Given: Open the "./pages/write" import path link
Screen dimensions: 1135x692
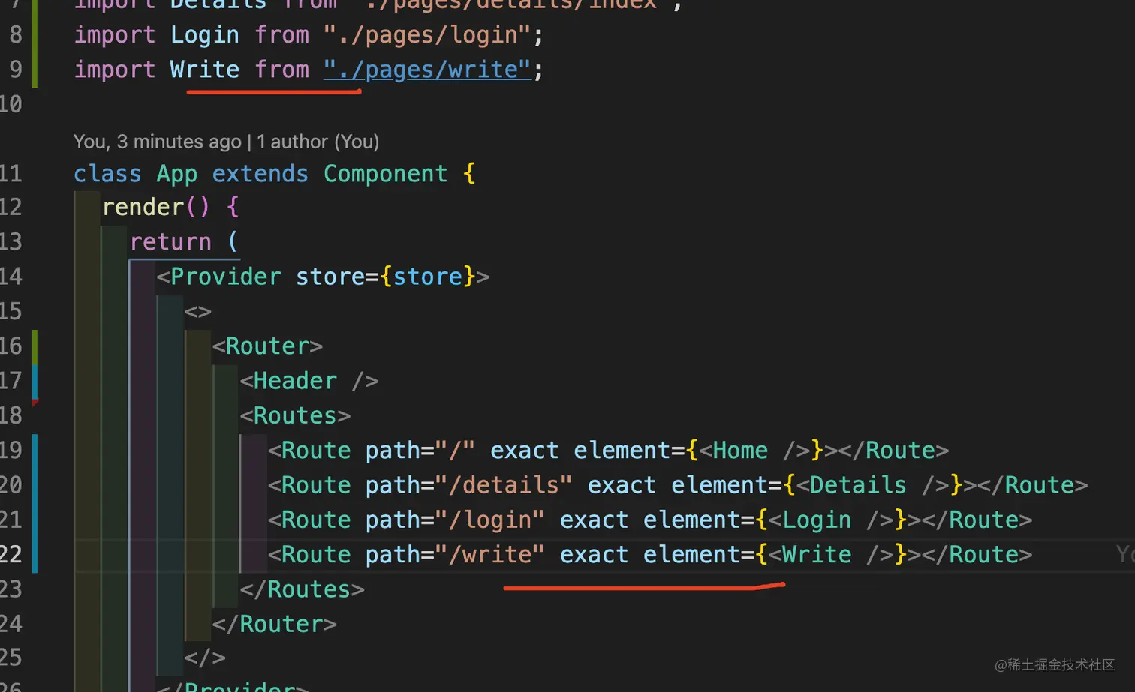Looking at the screenshot, I should click(x=428, y=70).
